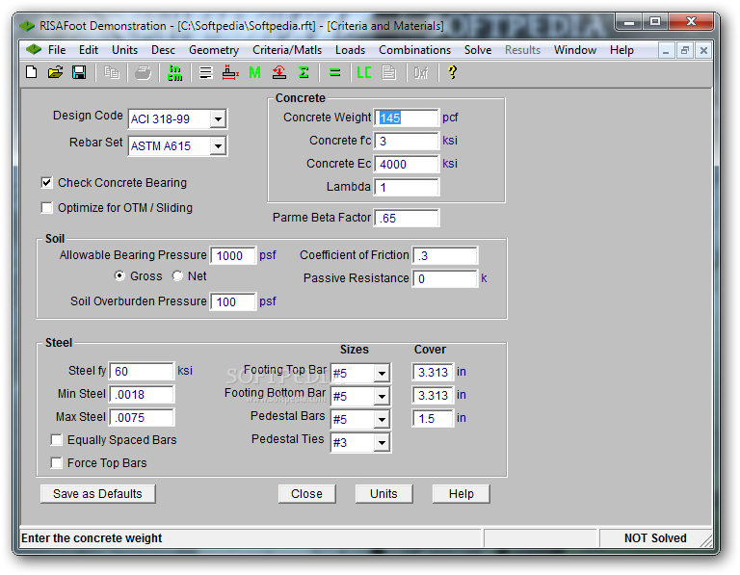Open the Geometry menu
This screenshot has height=575, width=740.
click(214, 50)
